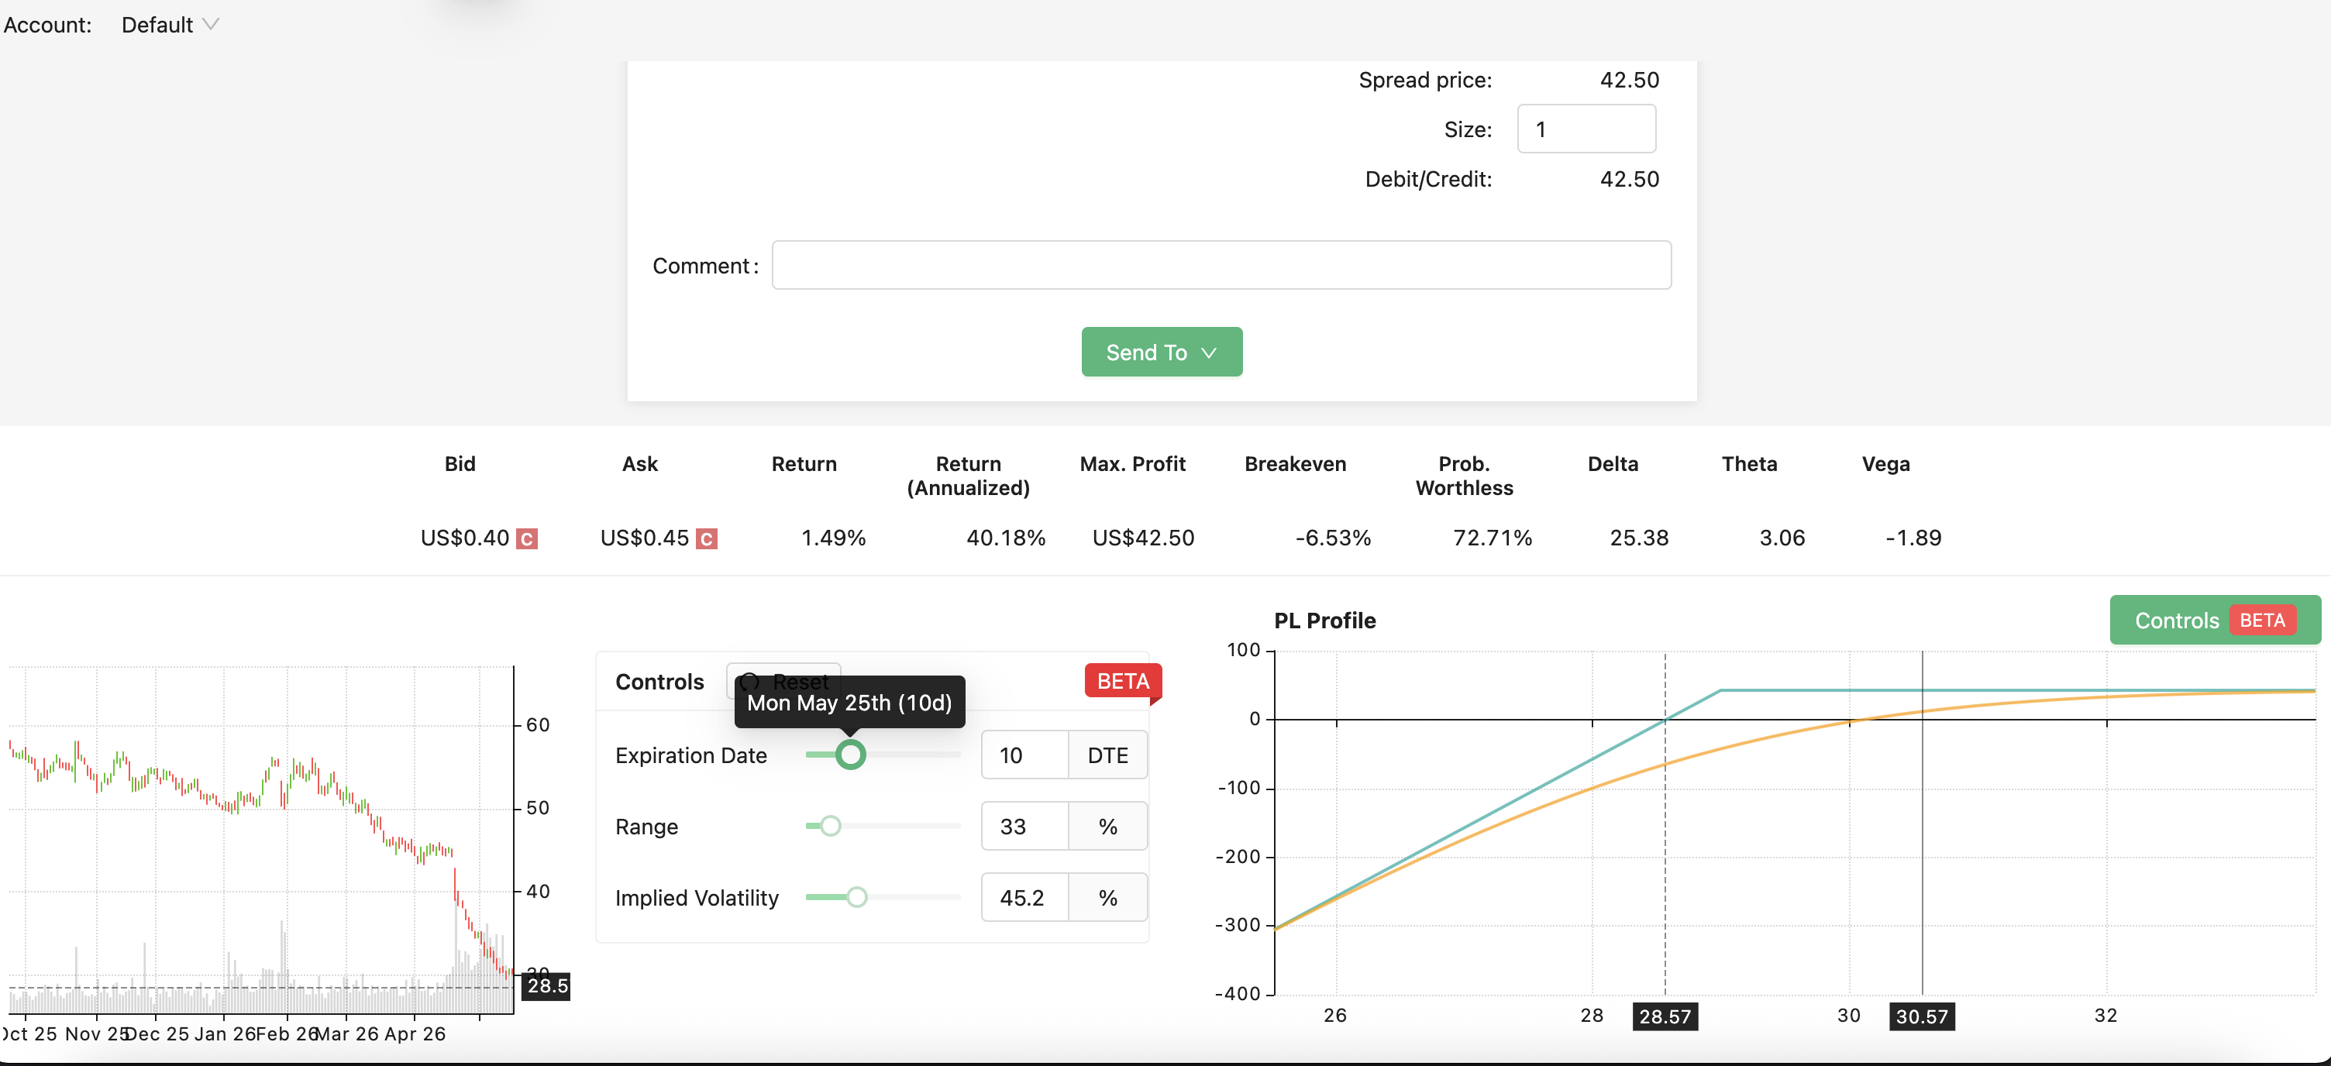Image resolution: width=2331 pixels, height=1066 pixels.
Task: Click the red BETA ribbon in the Controls panel
Action: coord(1123,682)
